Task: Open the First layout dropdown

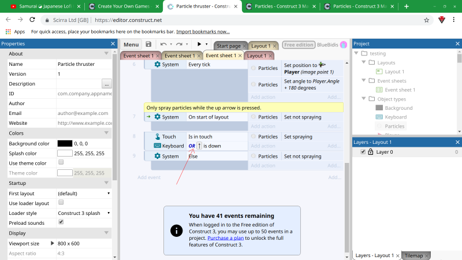Action: (x=84, y=194)
